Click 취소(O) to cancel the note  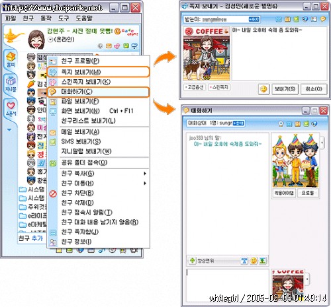click(x=314, y=89)
